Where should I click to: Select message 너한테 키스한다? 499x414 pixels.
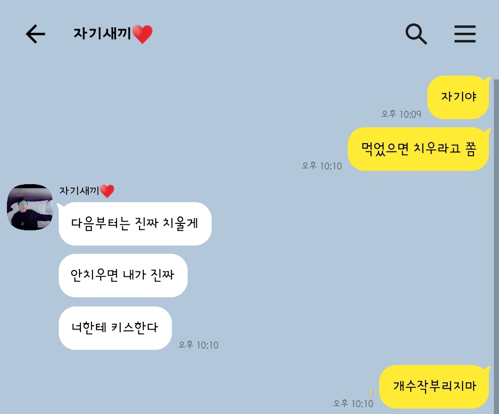tap(115, 328)
